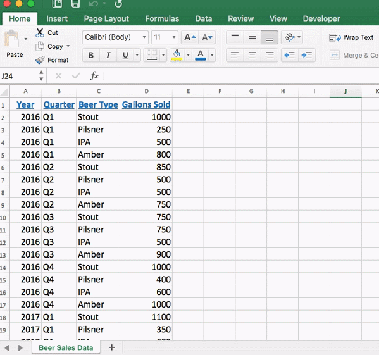The image size is (379, 355).
Task: Click the Name Box stepper arrows
Action: tap(41, 76)
